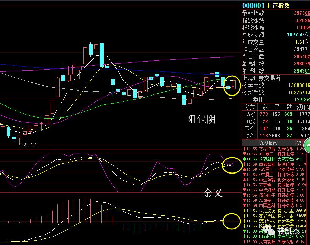Click the 2440.91 low price label on chart
The image size is (310, 245).
tap(31, 145)
